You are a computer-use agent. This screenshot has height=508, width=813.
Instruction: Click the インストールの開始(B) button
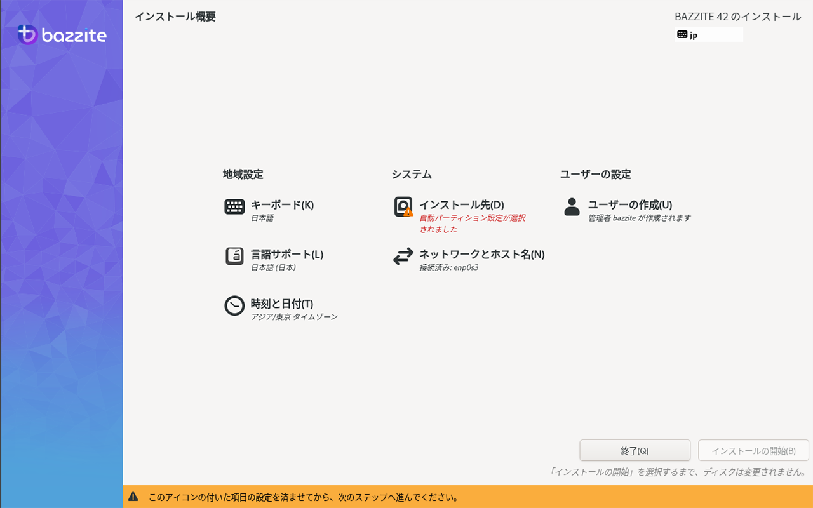point(753,450)
